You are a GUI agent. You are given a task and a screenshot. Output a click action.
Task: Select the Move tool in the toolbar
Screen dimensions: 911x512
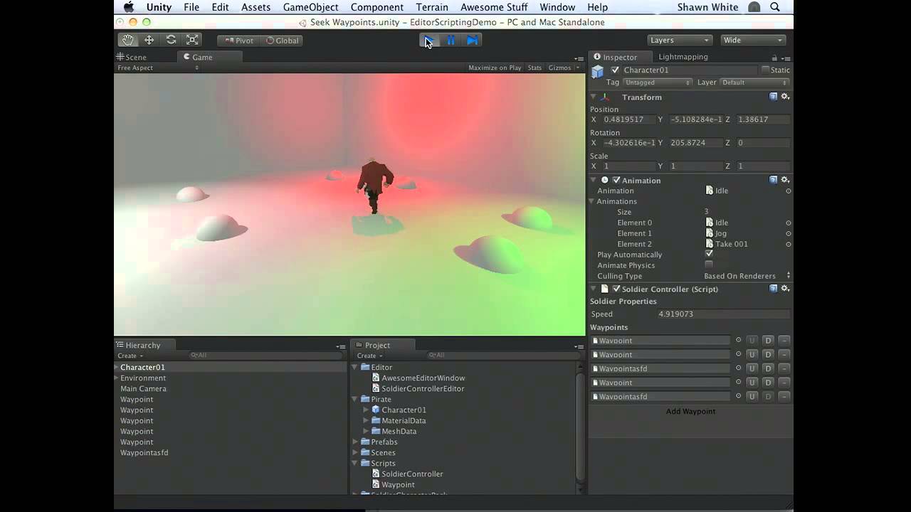tap(149, 40)
